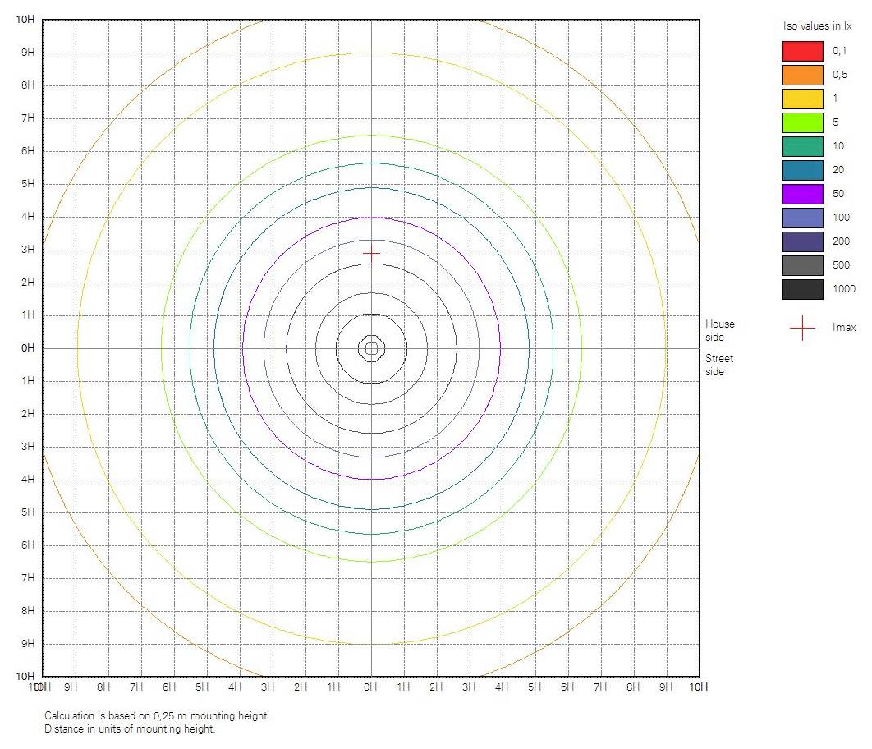Click the 'Imax' legend label
The width and height of the screenshot is (872, 749).
pos(843,328)
